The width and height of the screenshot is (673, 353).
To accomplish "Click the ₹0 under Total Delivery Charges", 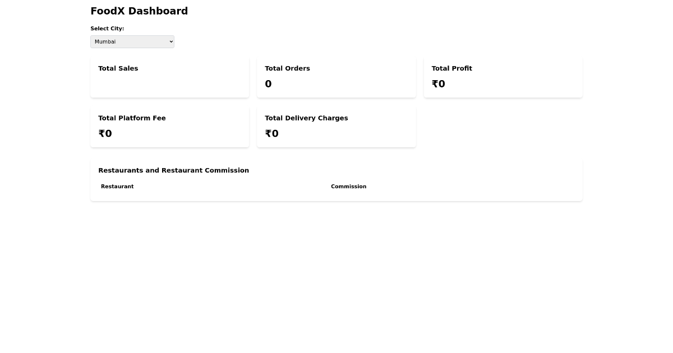I will click(x=271, y=133).
